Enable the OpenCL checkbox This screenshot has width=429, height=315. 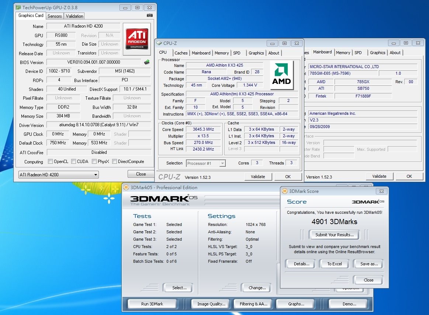[50, 161]
